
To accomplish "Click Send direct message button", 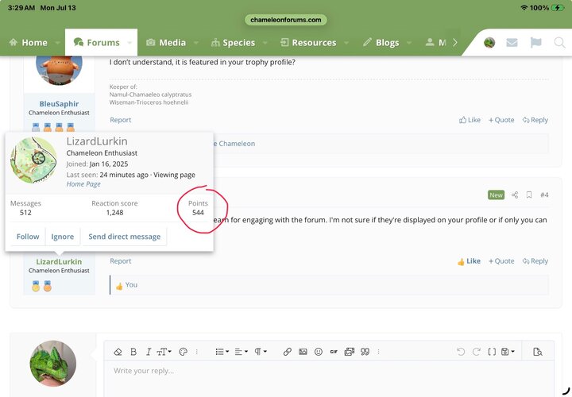I will point(125,237).
